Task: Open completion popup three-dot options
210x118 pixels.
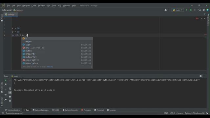Action: tap(91, 67)
